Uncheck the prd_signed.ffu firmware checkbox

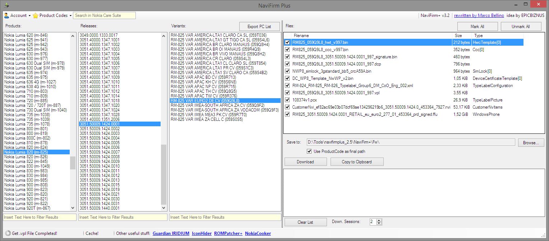coord(287,114)
